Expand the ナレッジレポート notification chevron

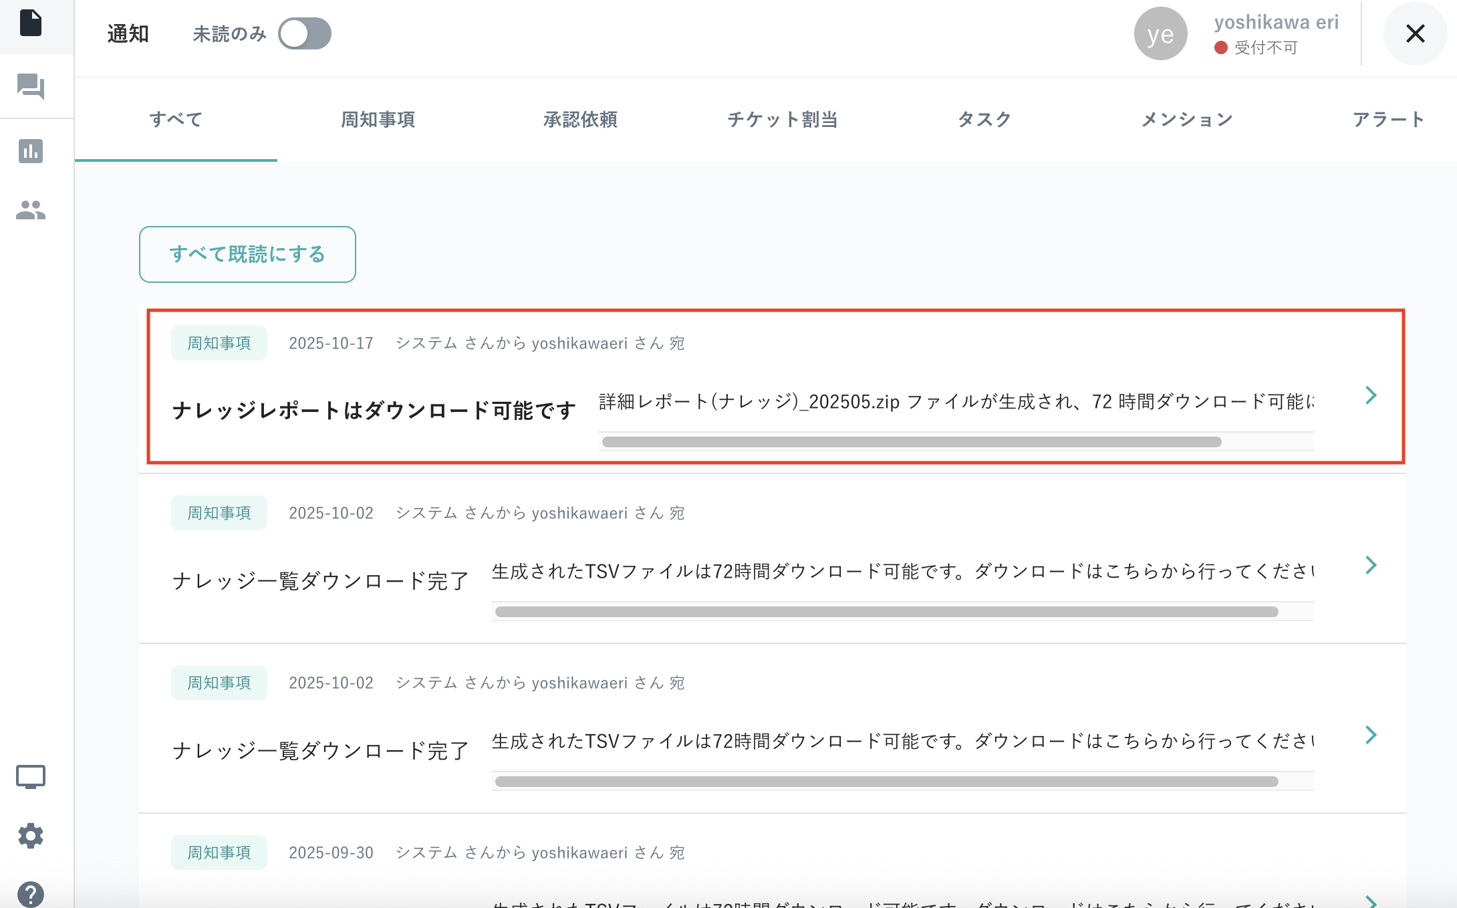[1371, 395]
